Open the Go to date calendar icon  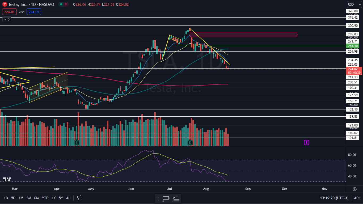pos(80,198)
